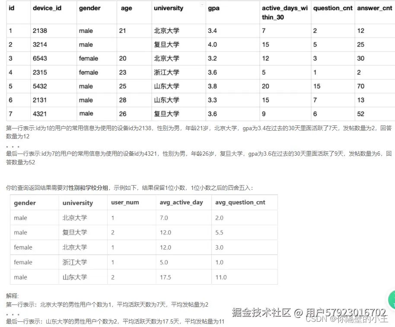Click gpa cell '4.0'

point(212,45)
